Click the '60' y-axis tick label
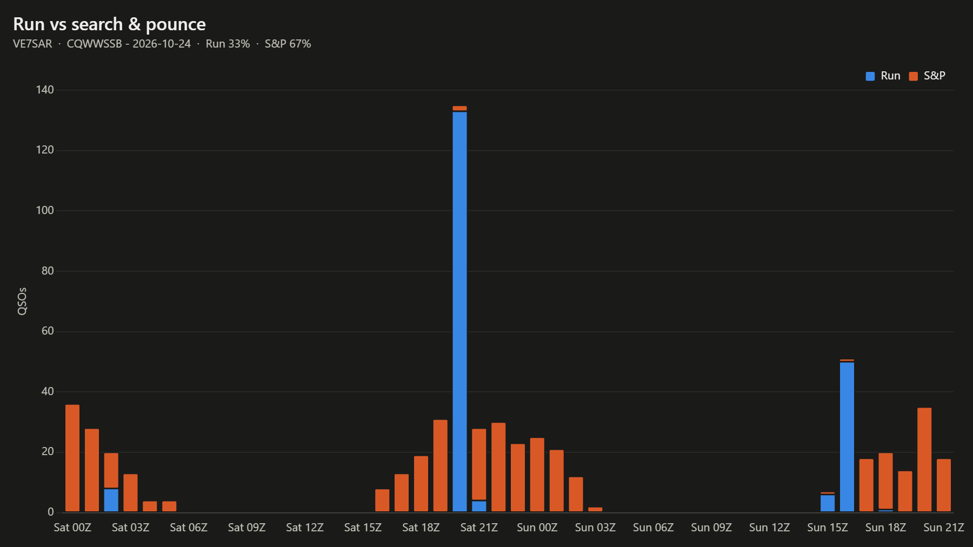This screenshot has width=973, height=547. tap(48, 331)
